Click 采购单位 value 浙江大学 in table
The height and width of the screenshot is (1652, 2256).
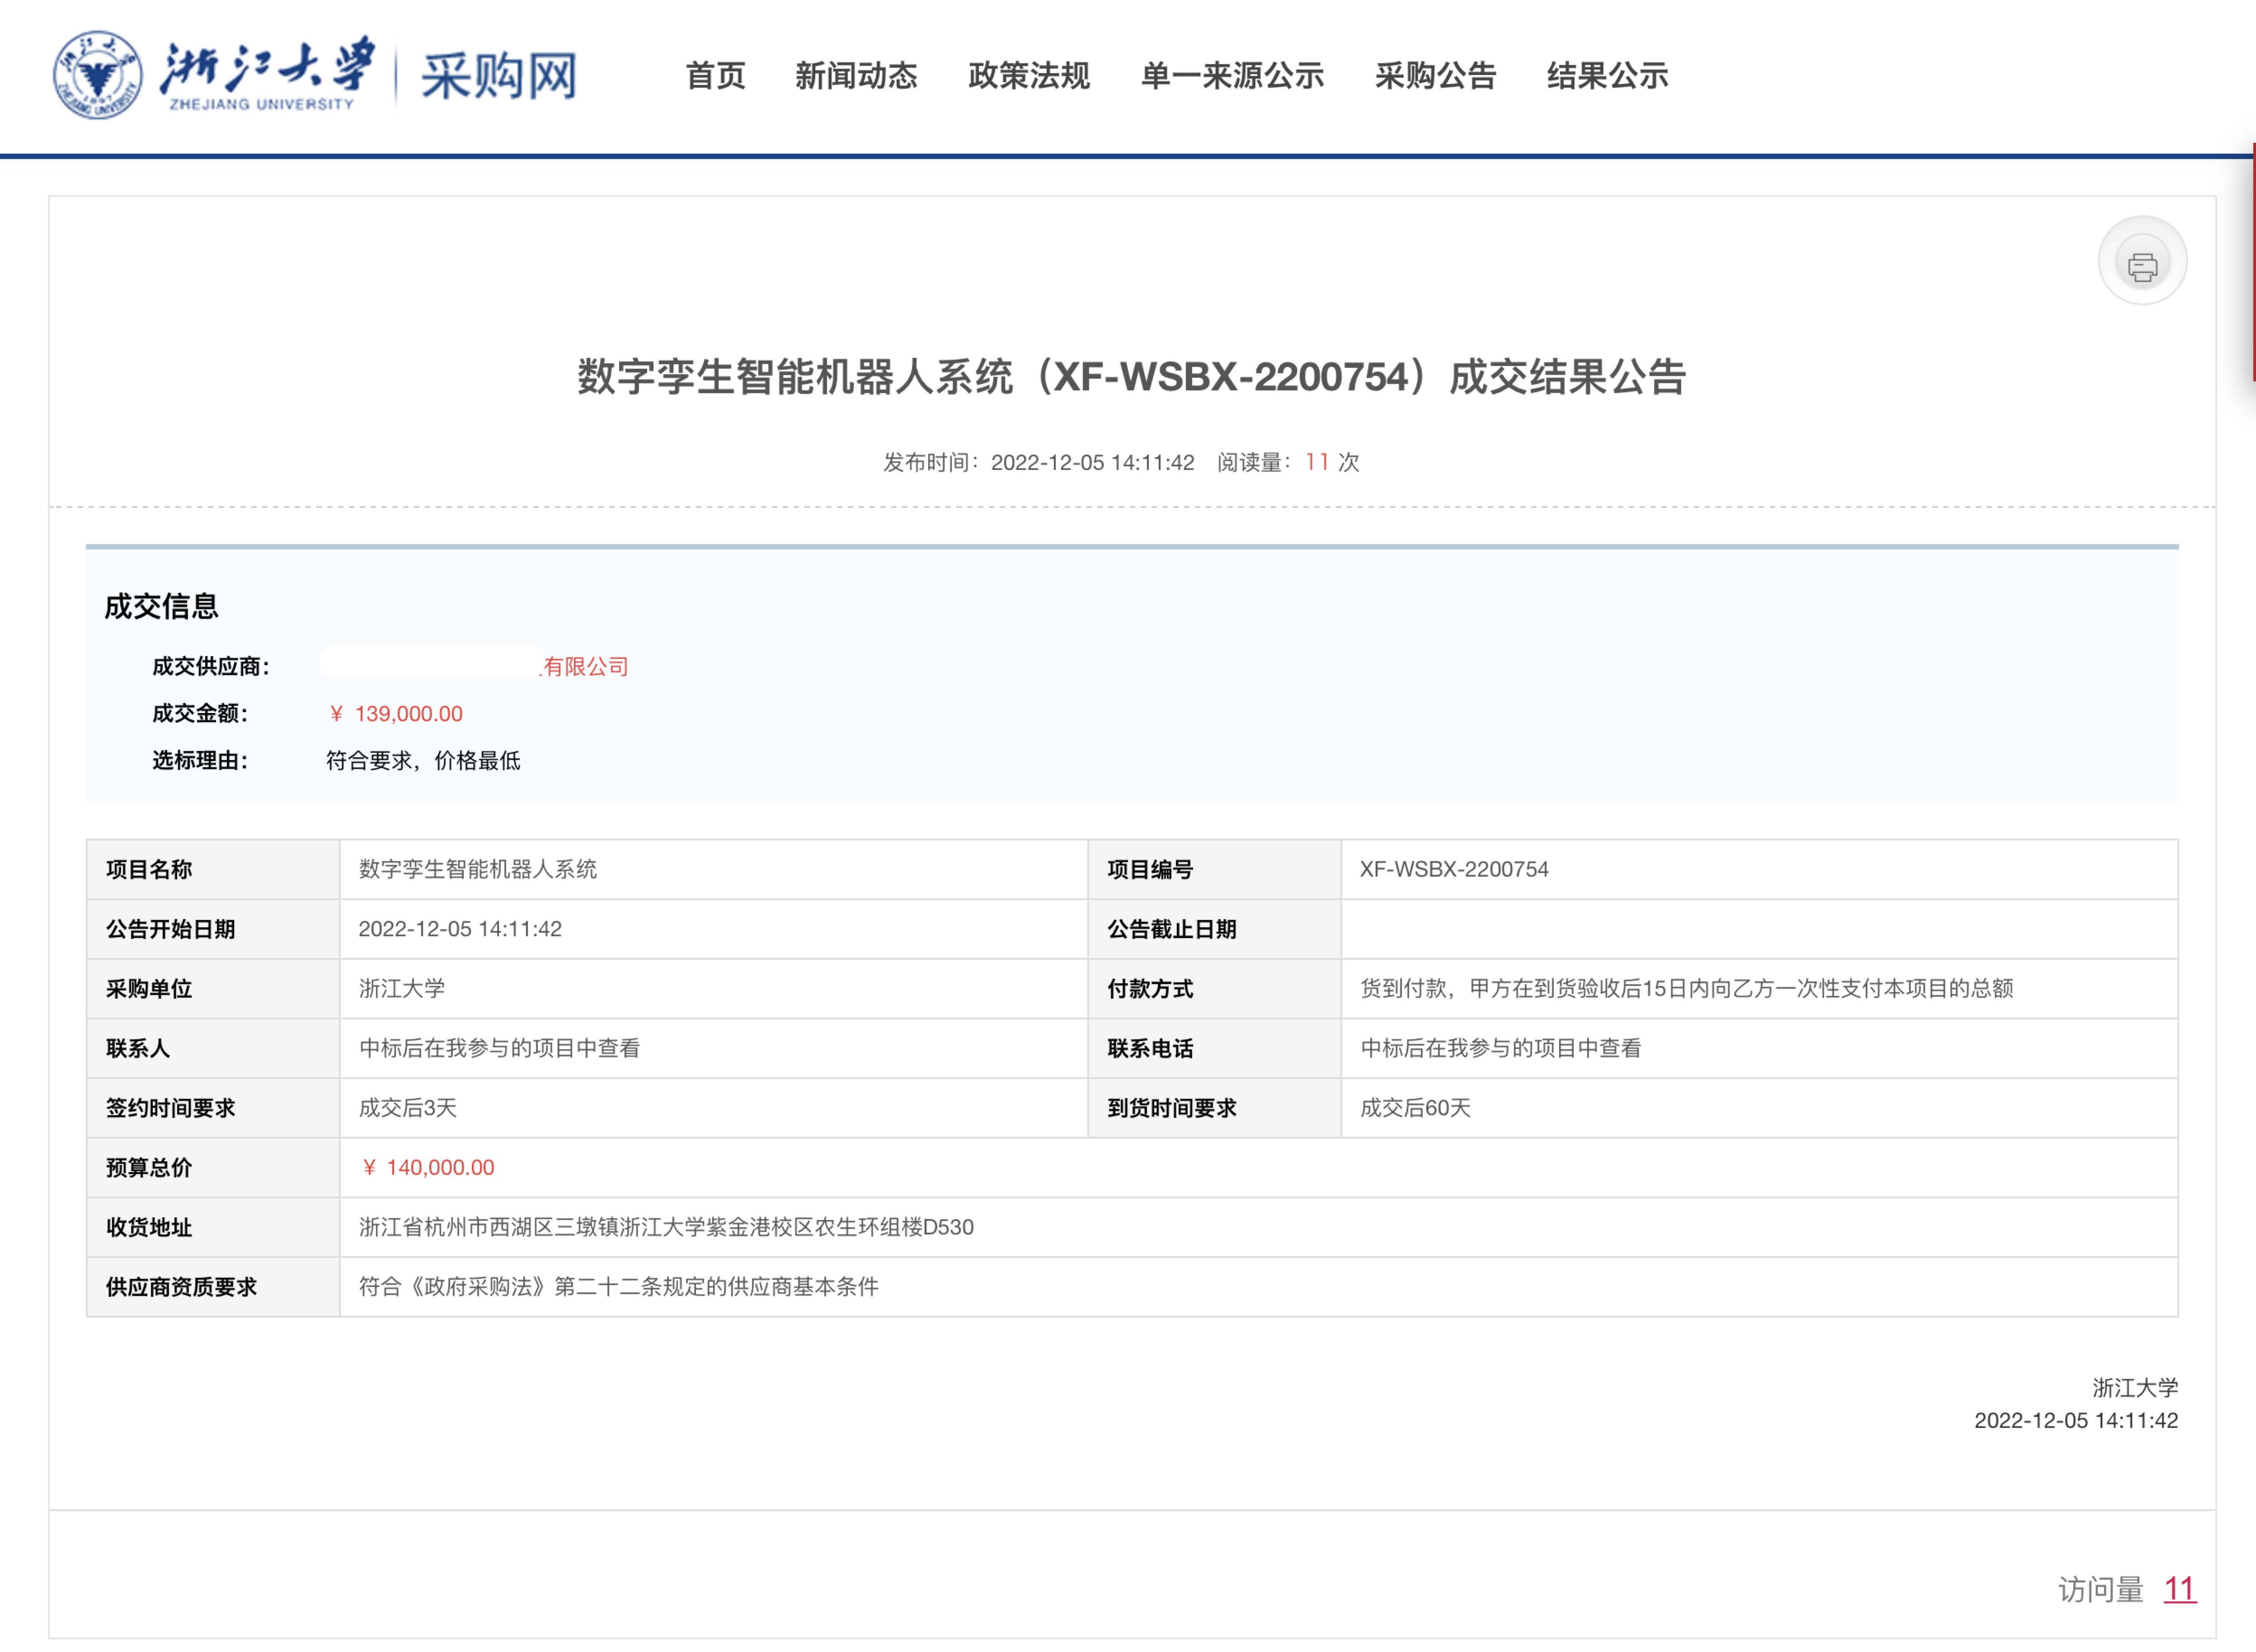tap(402, 988)
